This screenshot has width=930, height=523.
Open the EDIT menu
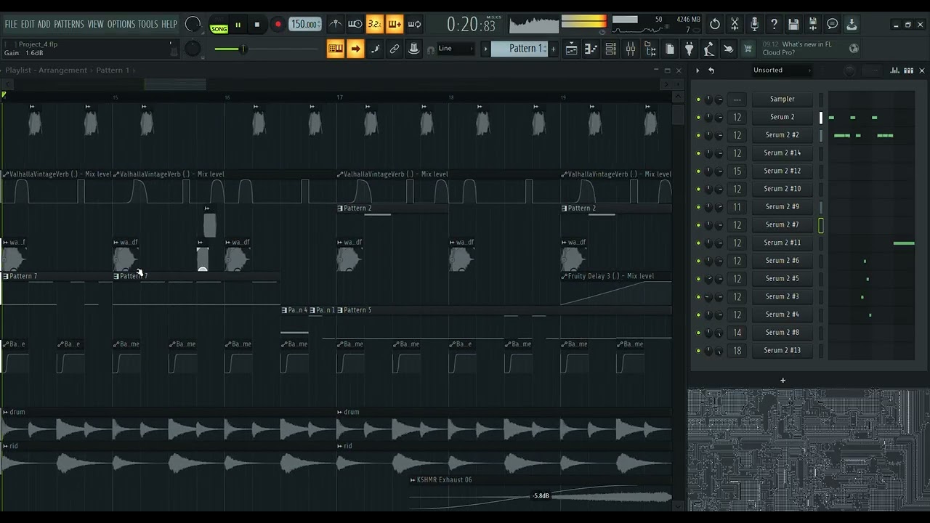point(28,24)
